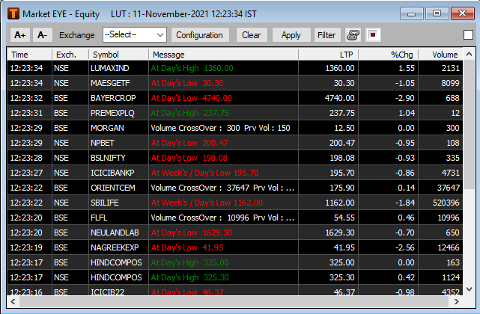Image resolution: width=480 pixels, height=314 pixels.
Task: Select the LUMAXIND symbol row
Action: [x=235, y=68]
